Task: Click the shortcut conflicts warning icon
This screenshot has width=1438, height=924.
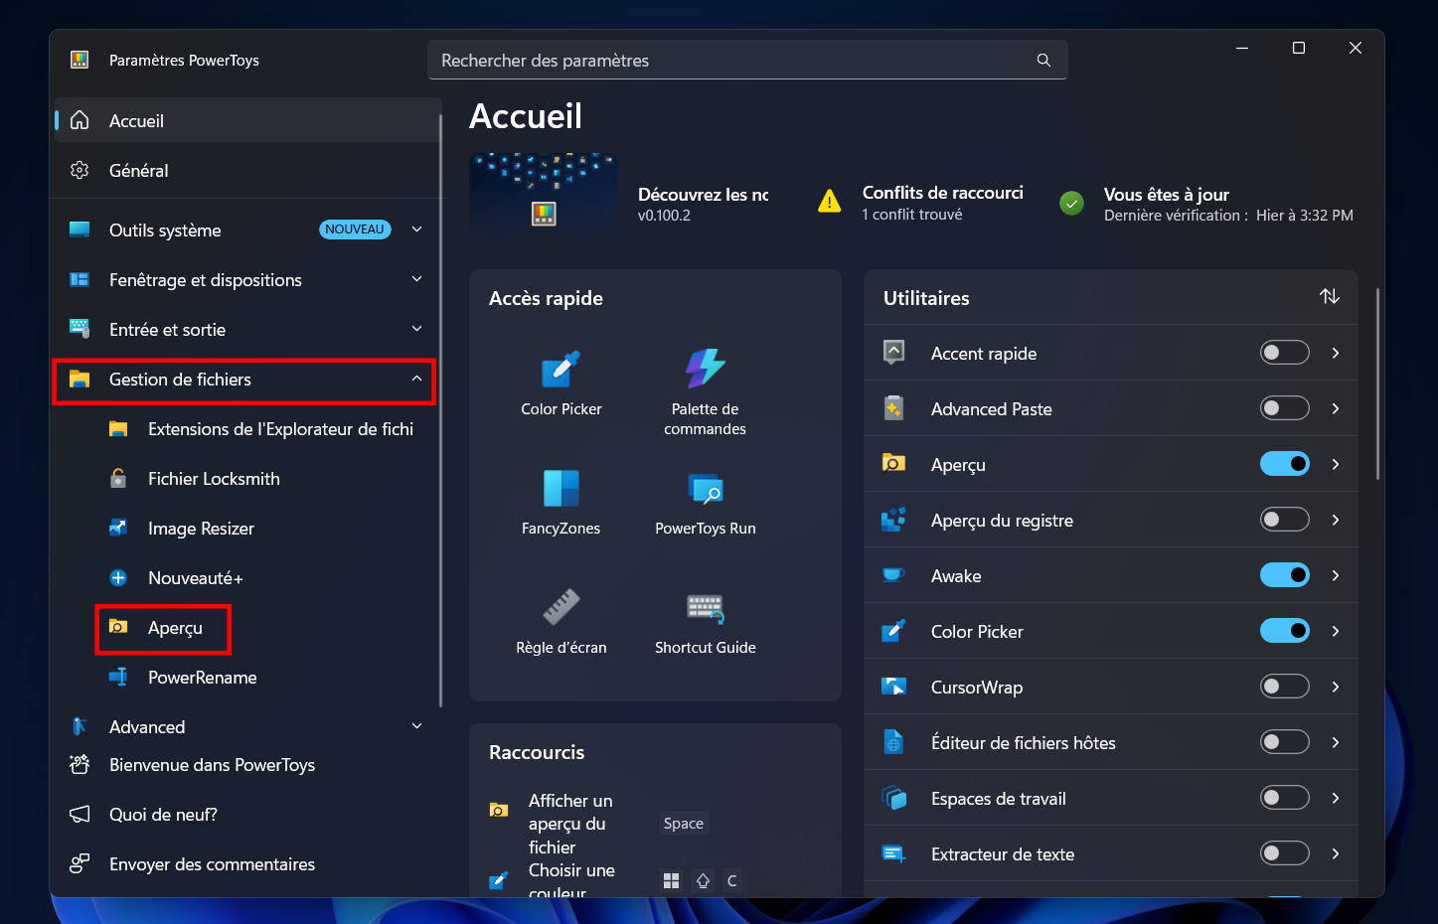Action: click(829, 202)
